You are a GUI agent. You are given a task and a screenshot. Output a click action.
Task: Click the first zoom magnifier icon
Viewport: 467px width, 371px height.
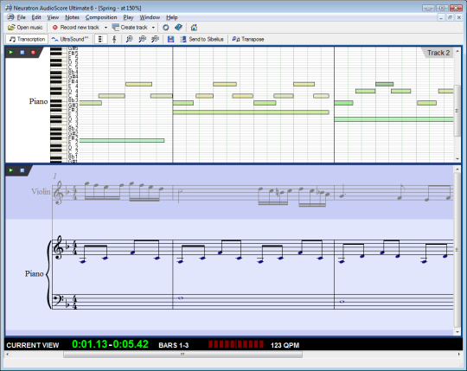[129, 39]
